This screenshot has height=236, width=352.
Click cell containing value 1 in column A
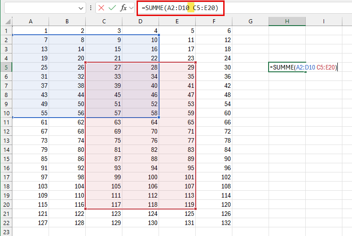pyautogui.click(x=30, y=31)
